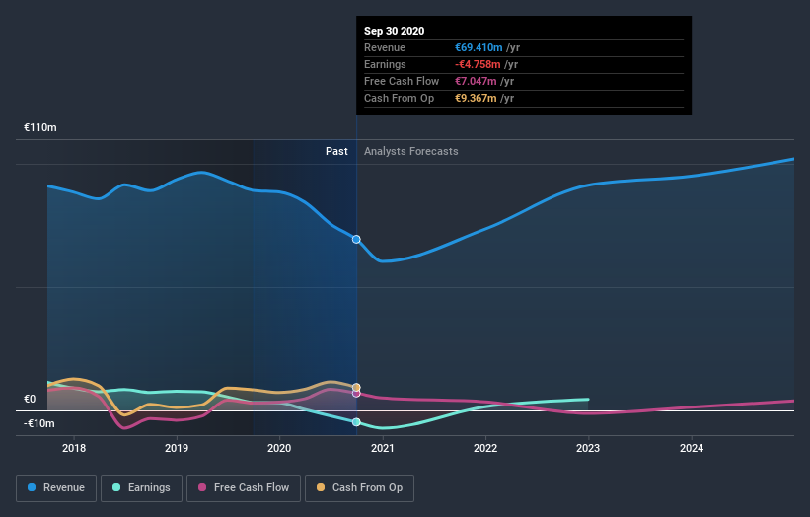Click the -€4.758m earnings value
Image resolution: width=810 pixels, height=517 pixels.
pos(478,64)
